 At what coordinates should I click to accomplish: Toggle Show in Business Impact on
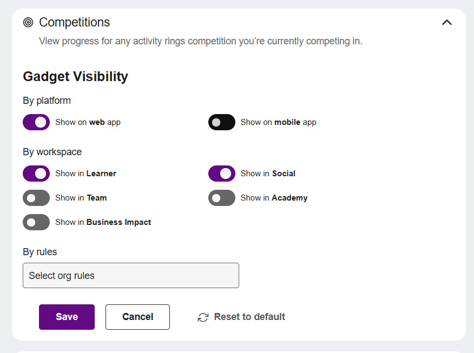[36, 222]
